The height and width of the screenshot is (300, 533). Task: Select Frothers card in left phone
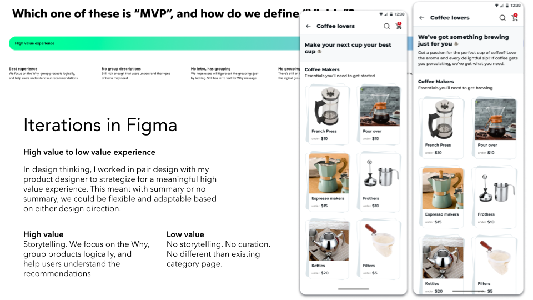[x=379, y=181]
